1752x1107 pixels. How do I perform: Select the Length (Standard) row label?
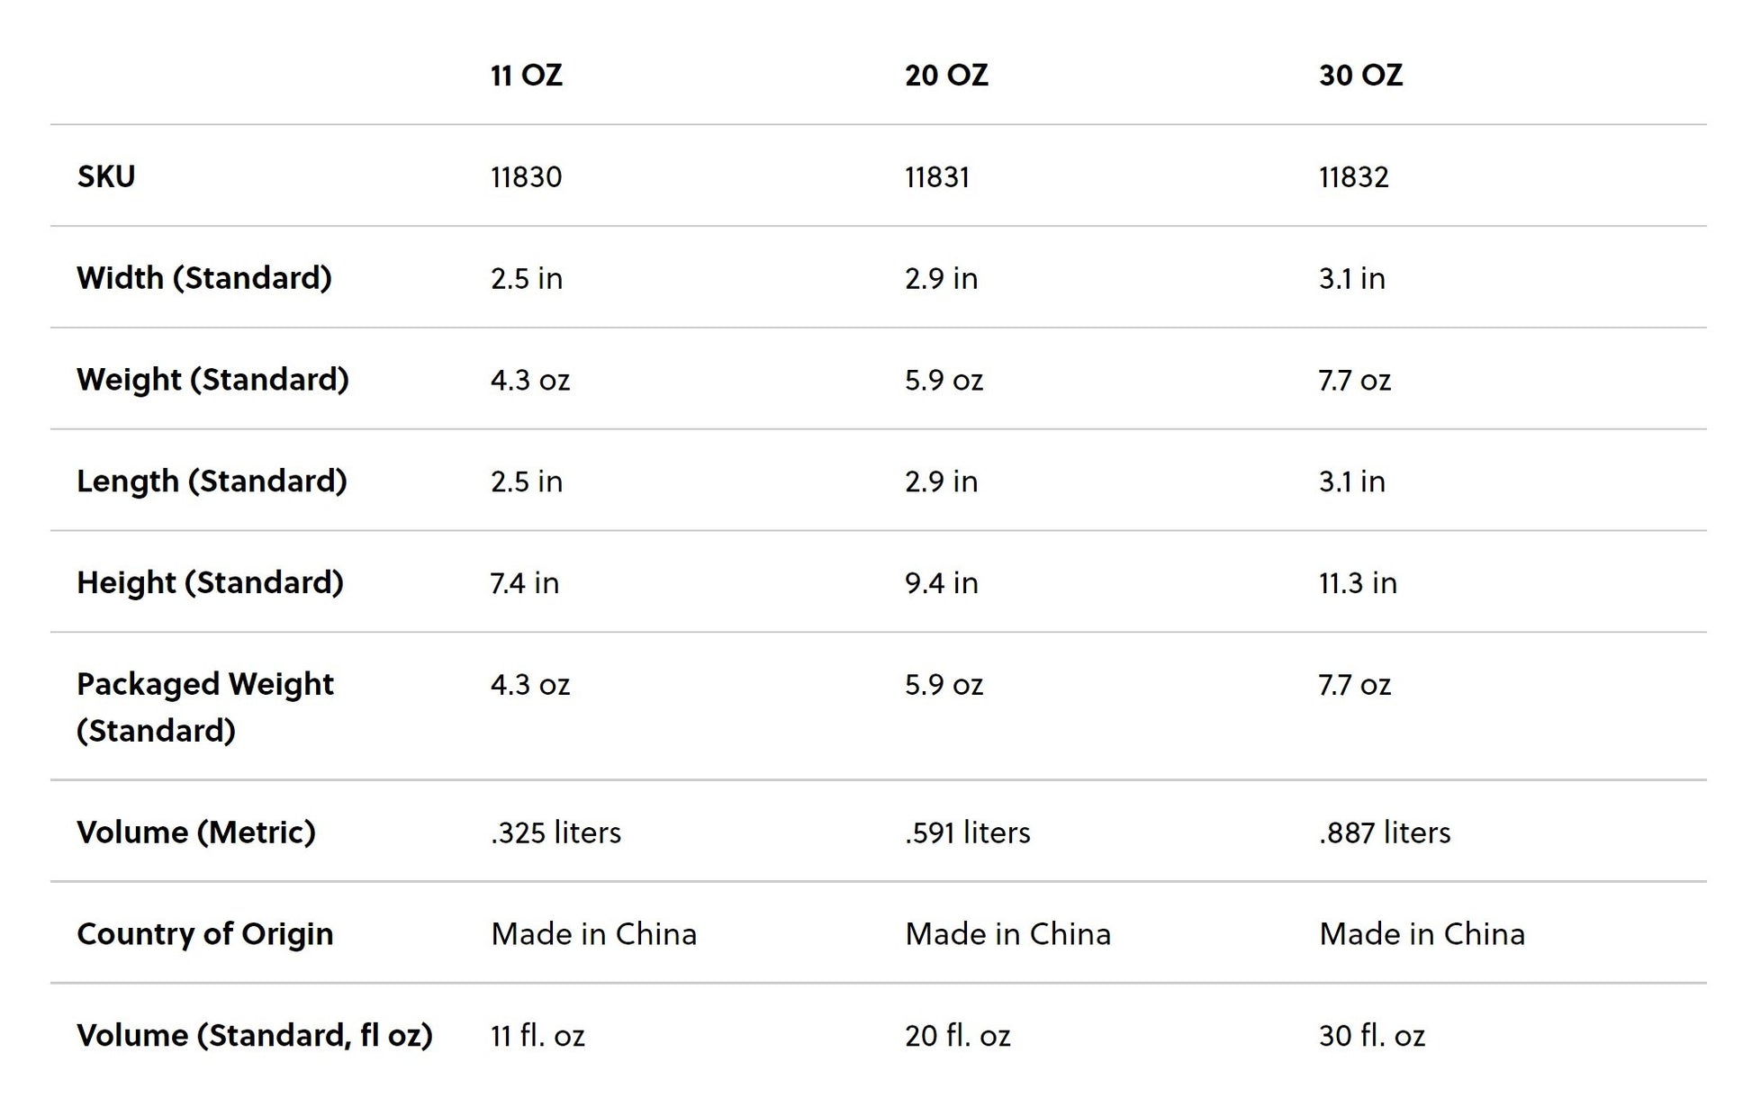212,481
